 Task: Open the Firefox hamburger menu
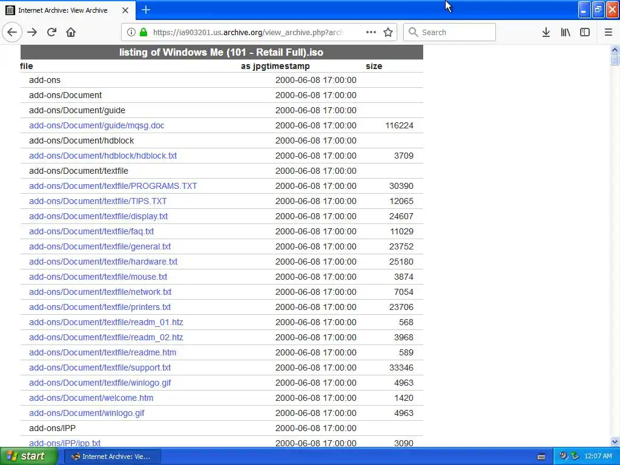click(x=608, y=33)
